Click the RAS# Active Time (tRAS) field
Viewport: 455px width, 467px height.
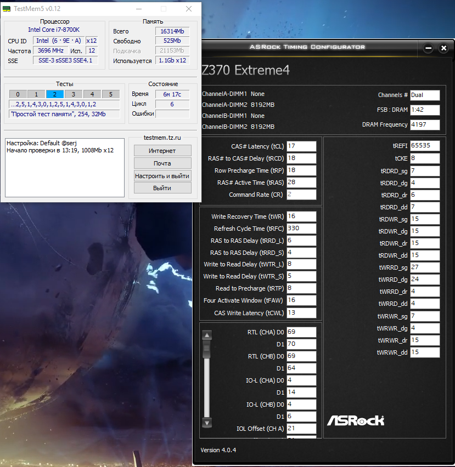click(x=301, y=183)
